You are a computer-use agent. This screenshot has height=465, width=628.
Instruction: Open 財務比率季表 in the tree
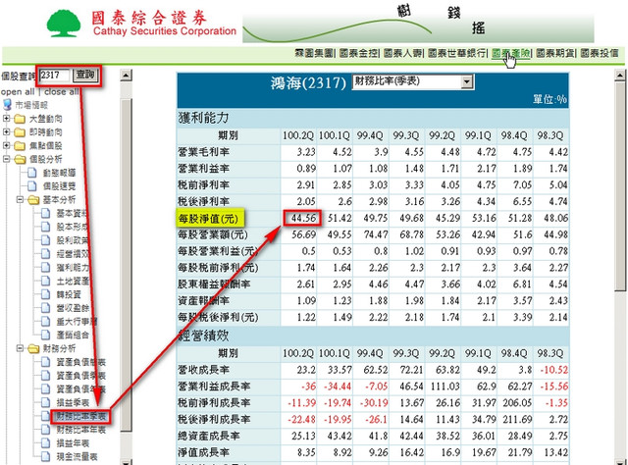pos(80,417)
